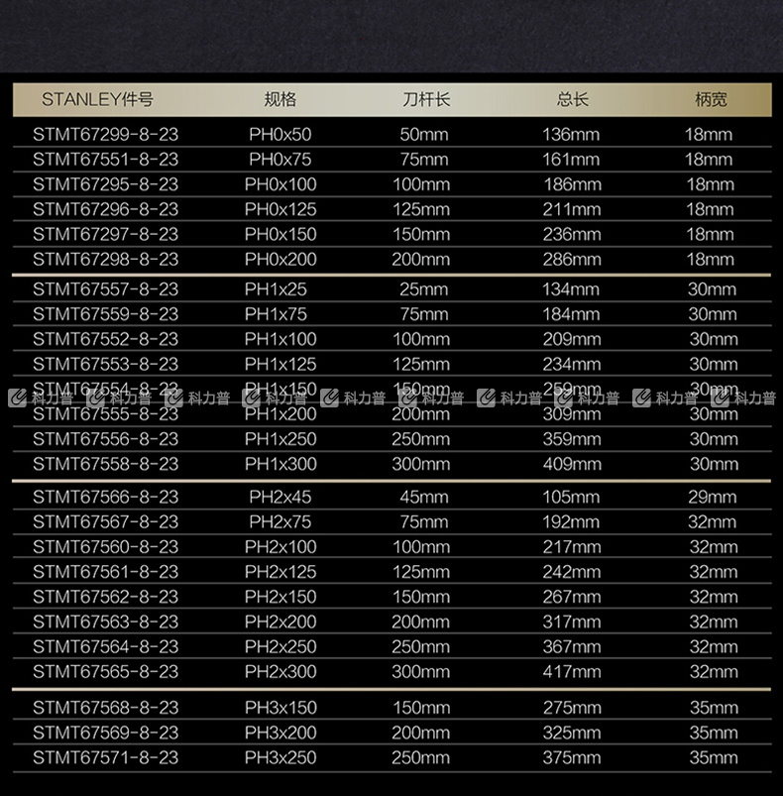Select the 总长 column header
783x796 pixels.
point(572,100)
